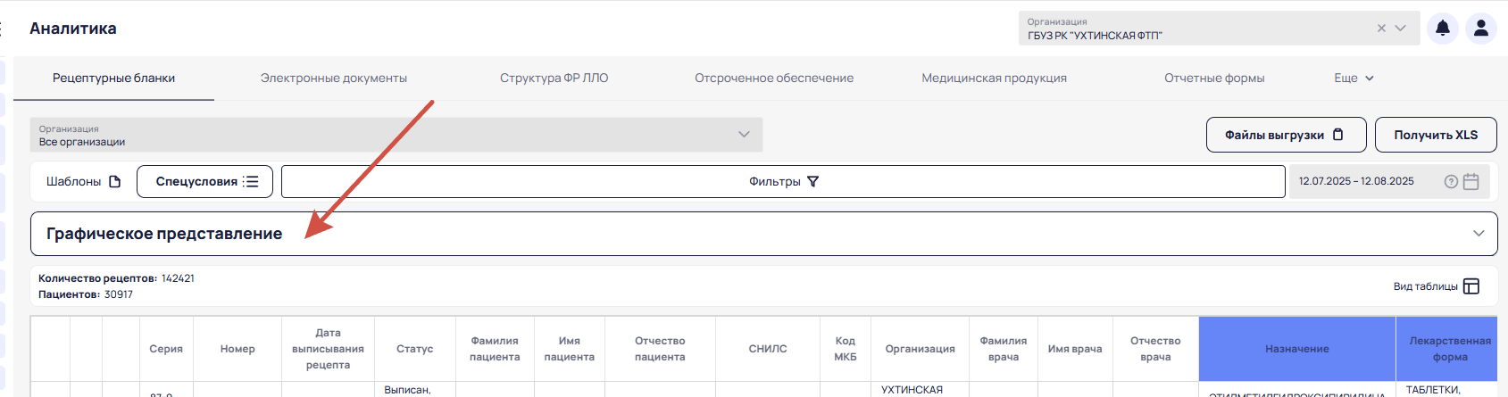This screenshot has height=397, width=1508.
Task: Switch to Отчетные формы tab
Action: coord(1214,79)
